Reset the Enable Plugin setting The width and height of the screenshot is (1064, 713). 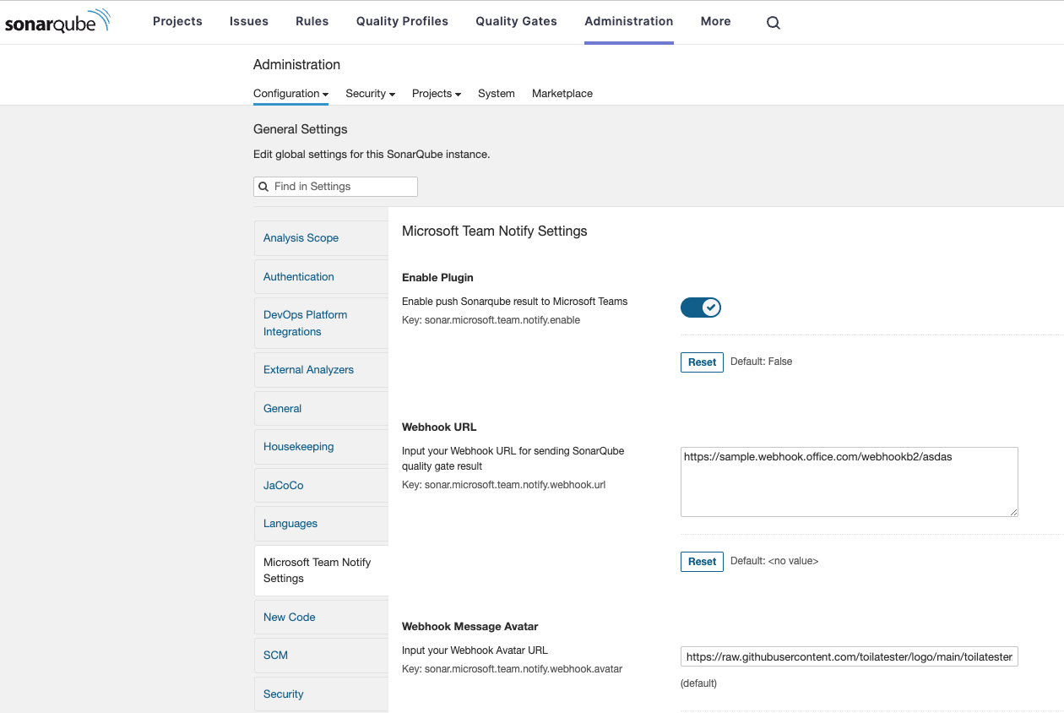point(702,362)
